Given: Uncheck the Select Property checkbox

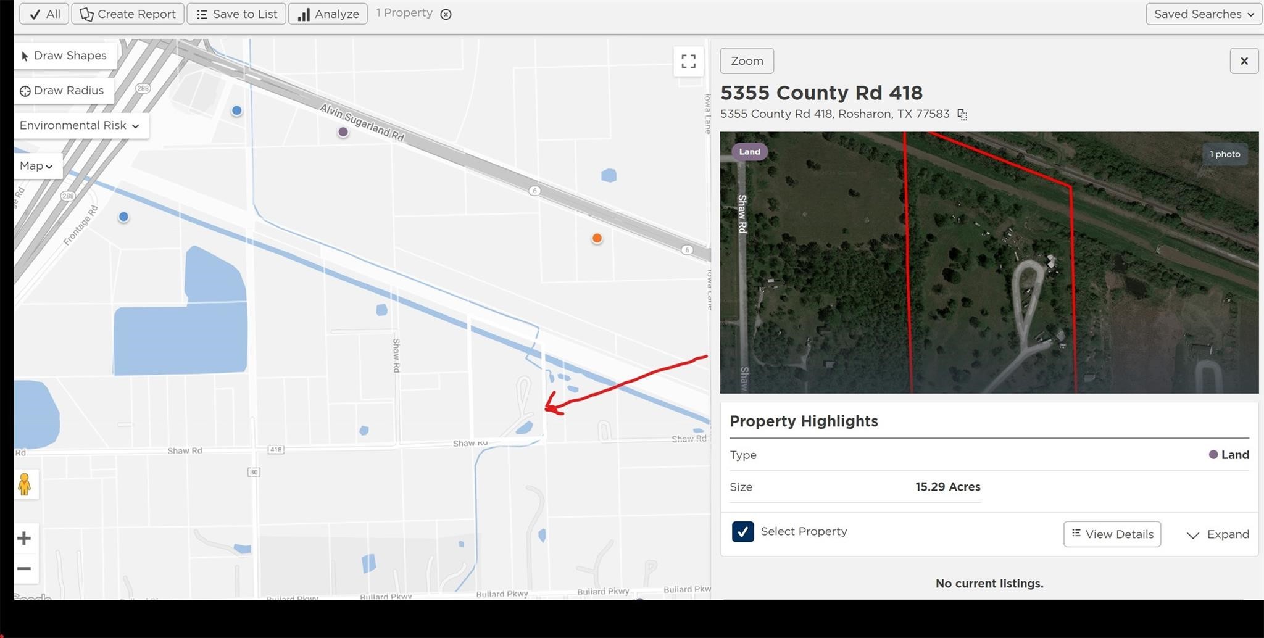Looking at the screenshot, I should [x=742, y=531].
